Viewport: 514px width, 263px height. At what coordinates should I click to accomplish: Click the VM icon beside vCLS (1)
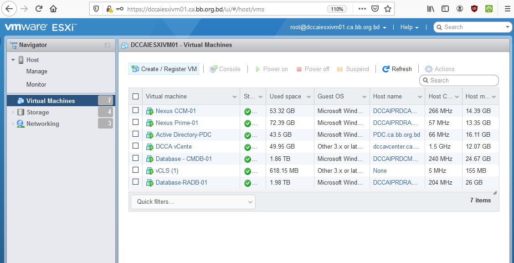pyautogui.click(x=150, y=171)
